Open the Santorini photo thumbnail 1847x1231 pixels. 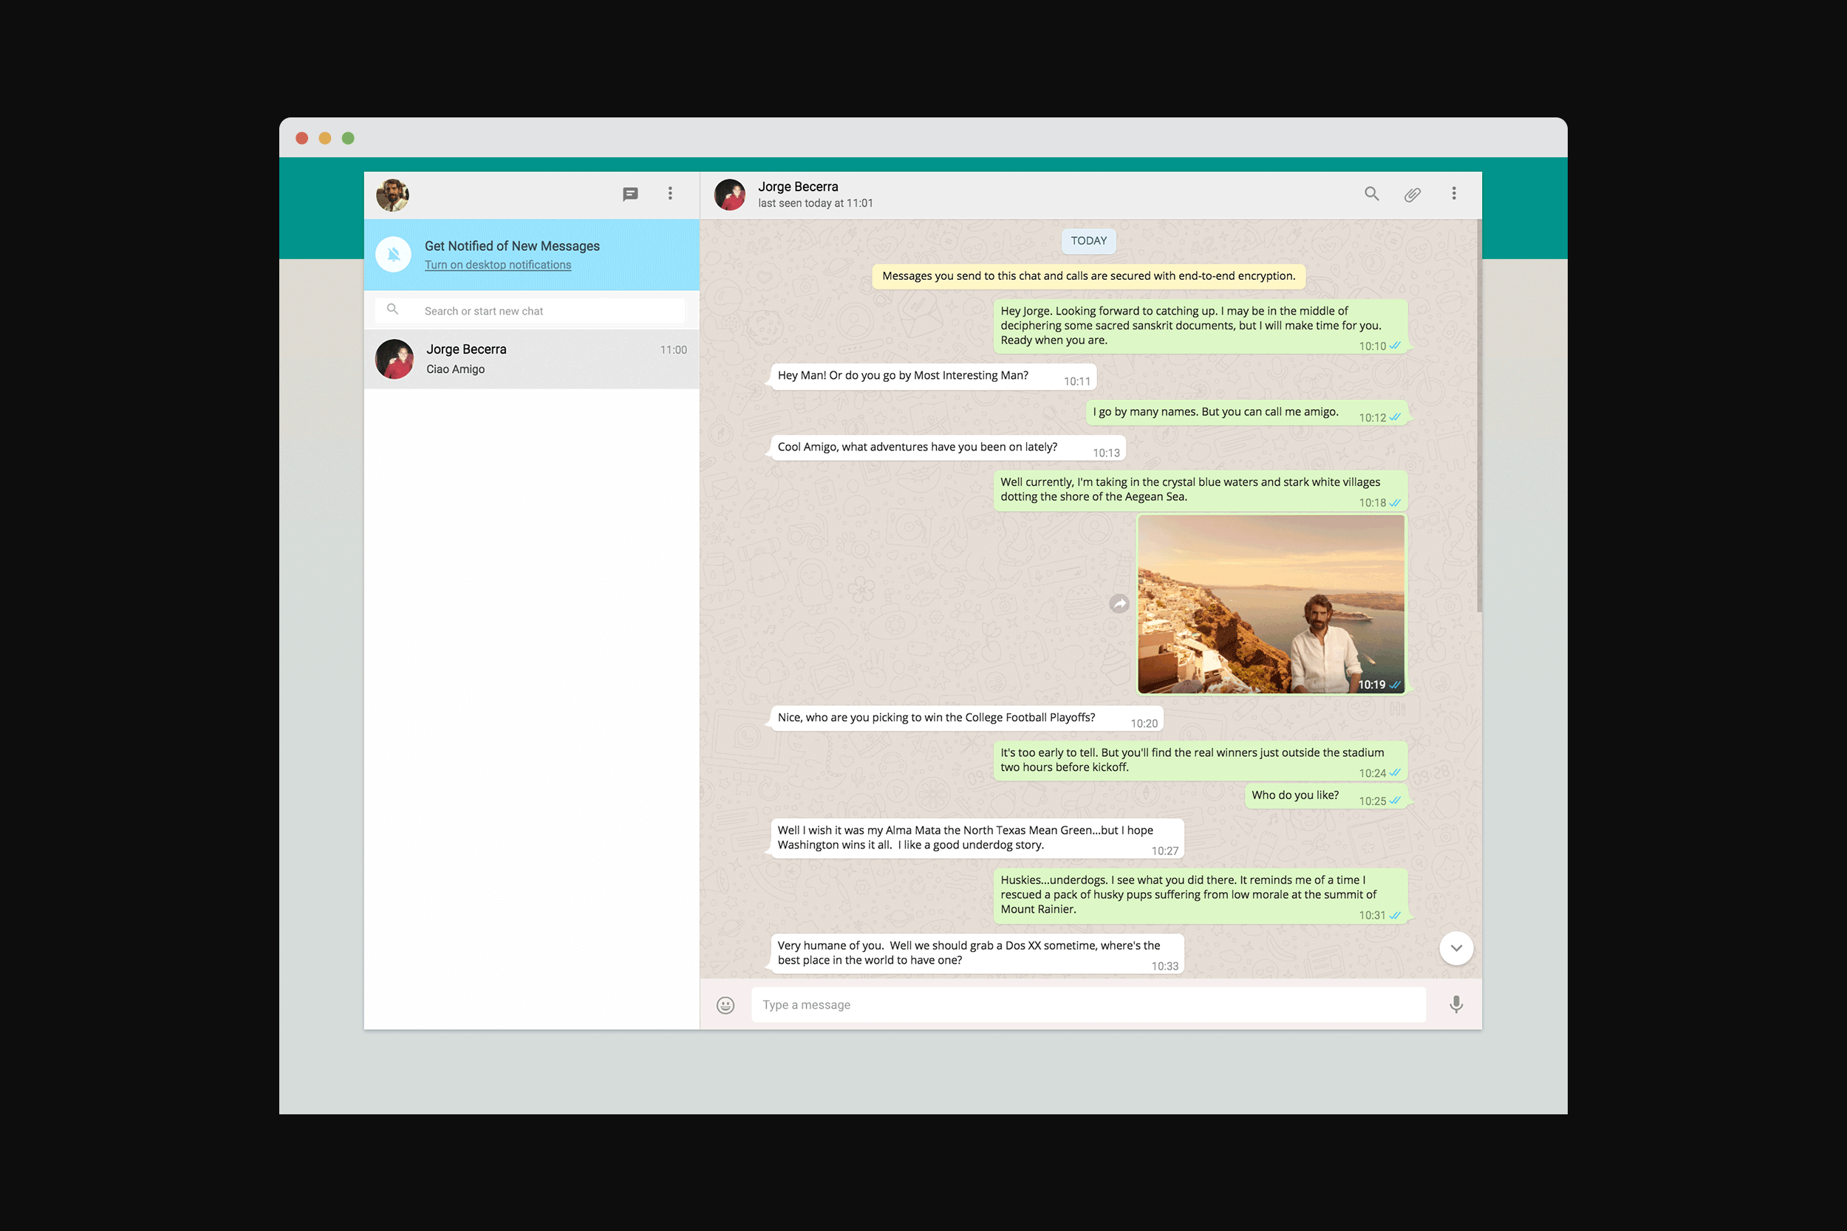click(1270, 604)
